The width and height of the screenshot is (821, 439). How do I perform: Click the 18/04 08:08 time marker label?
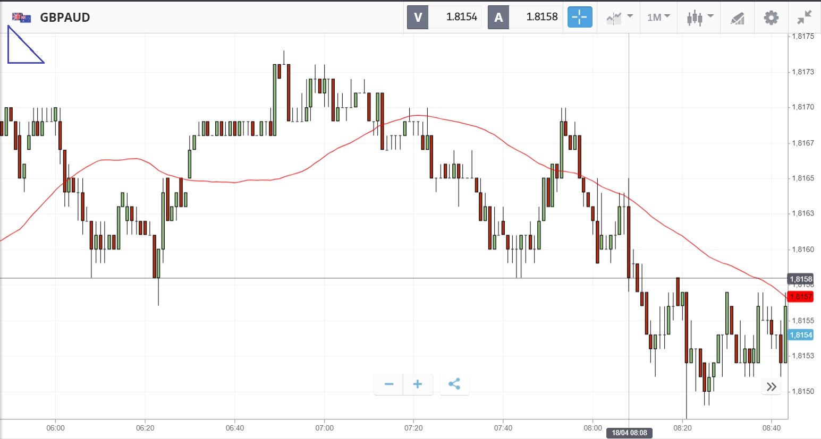629,433
